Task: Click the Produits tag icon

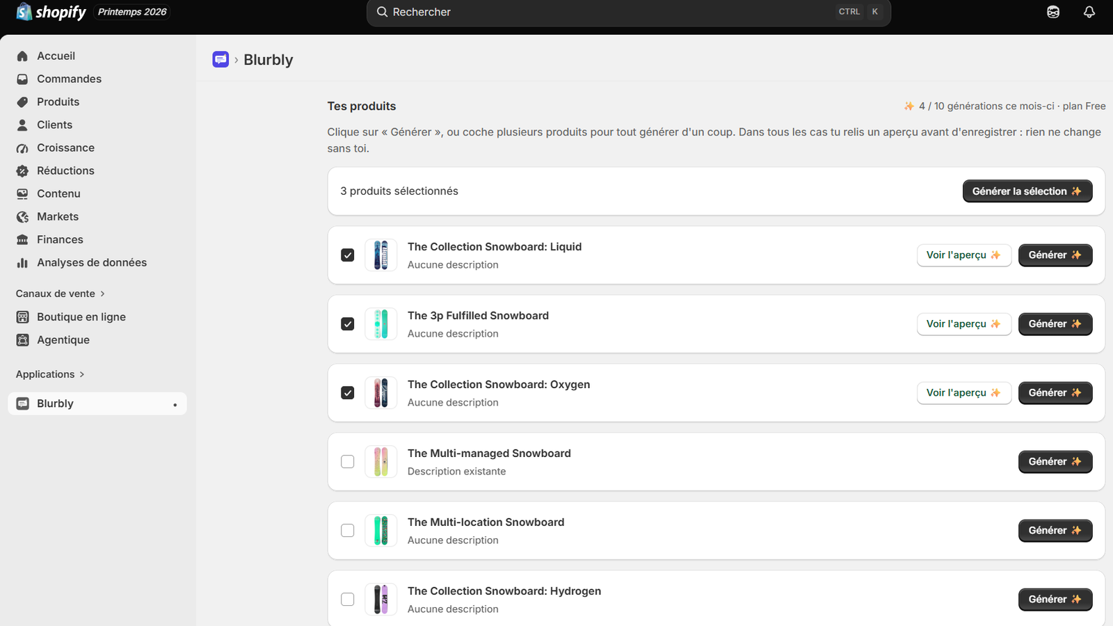Action: [x=22, y=102]
